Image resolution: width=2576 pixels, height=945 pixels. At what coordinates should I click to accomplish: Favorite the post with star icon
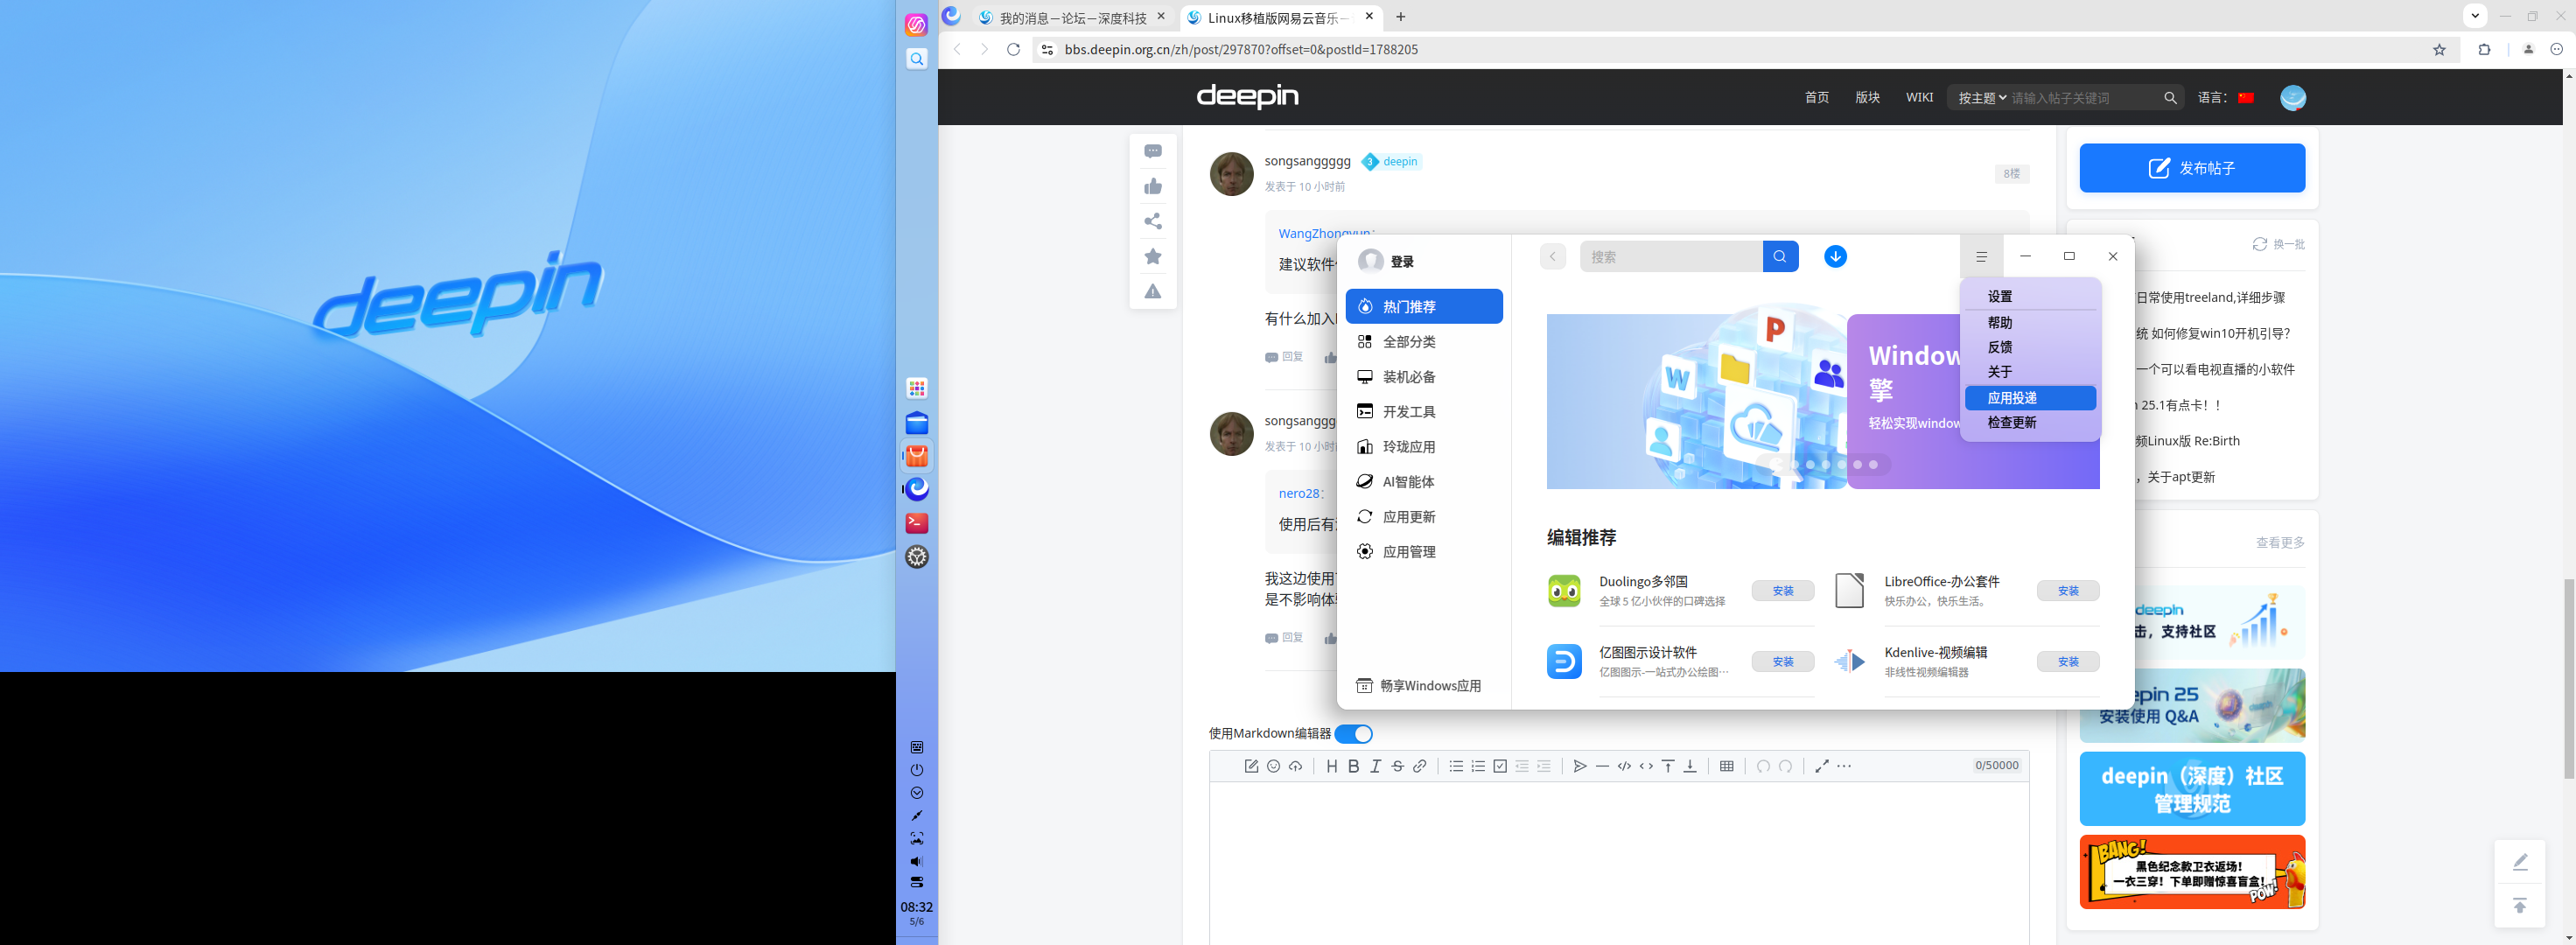pos(1153,256)
